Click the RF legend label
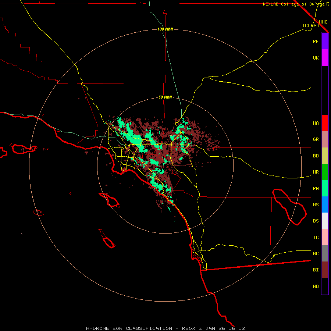This screenshot has height=331, width=331. click(316, 41)
